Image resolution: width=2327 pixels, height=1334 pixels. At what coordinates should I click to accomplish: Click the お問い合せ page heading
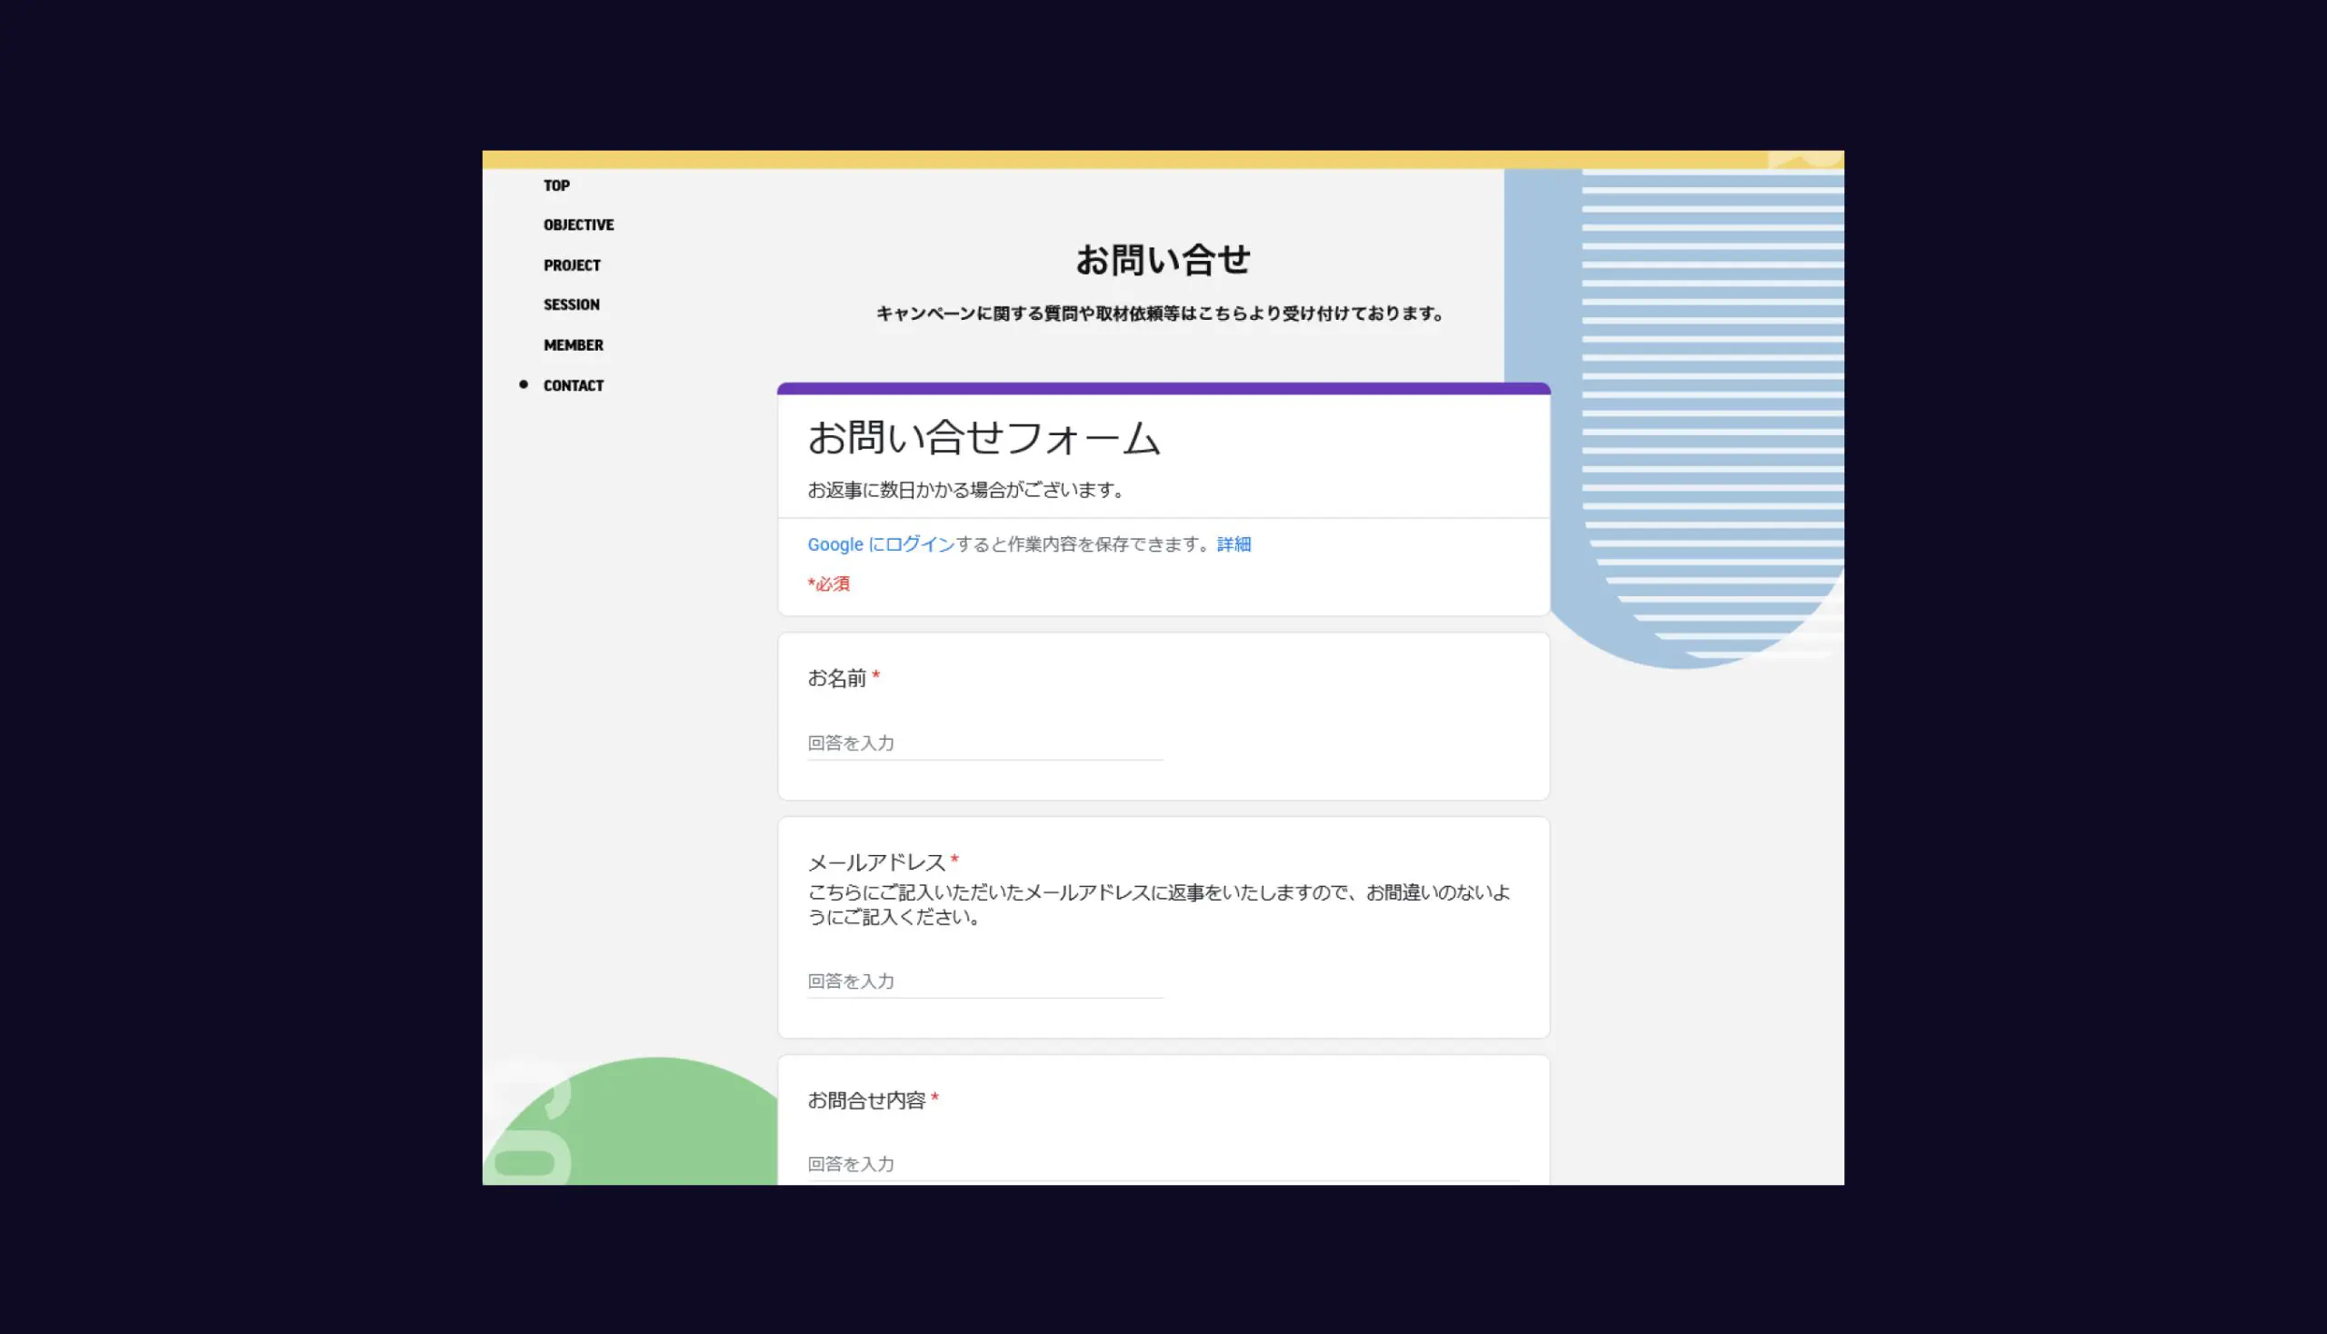tap(1162, 259)
